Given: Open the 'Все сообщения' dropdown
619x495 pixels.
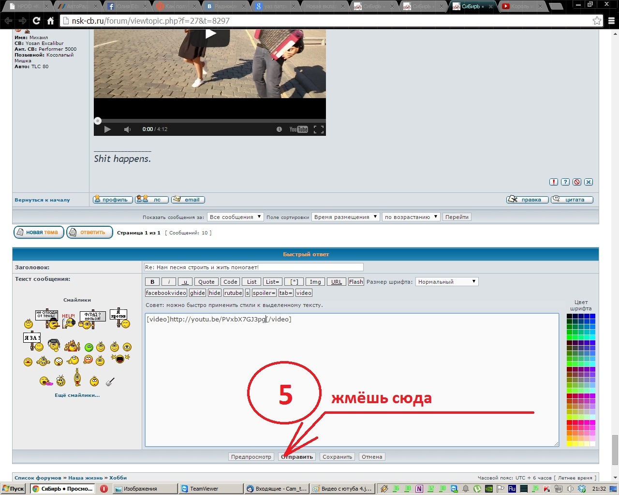Looking at the screenshot, I should tap(235, 217).
